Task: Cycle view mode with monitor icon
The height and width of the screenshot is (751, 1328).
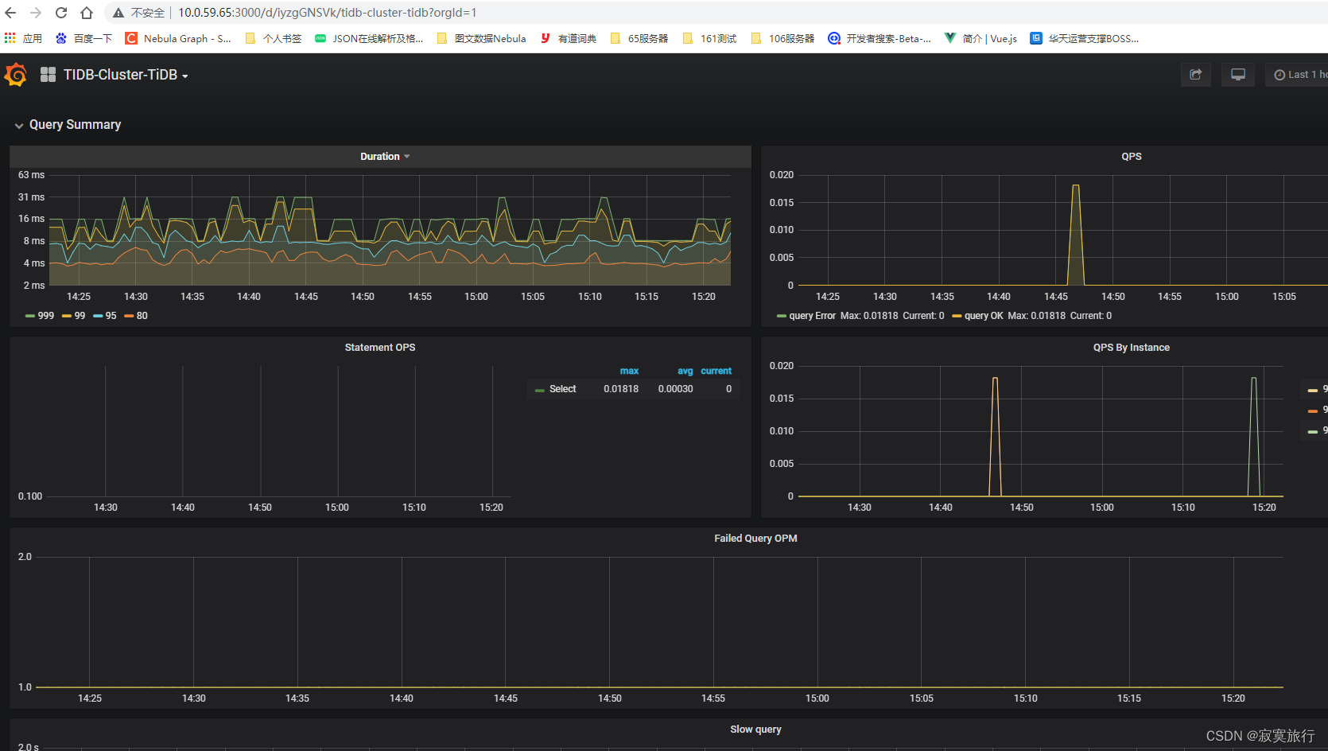Action: (x=1238, y=74)
